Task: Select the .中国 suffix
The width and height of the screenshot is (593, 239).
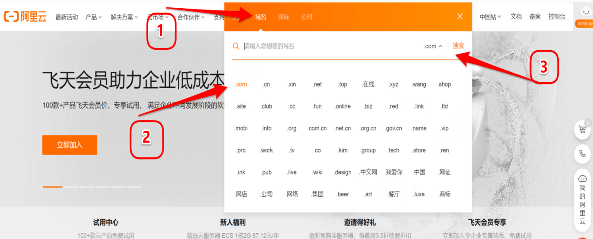Action: (x=419, y=172)
